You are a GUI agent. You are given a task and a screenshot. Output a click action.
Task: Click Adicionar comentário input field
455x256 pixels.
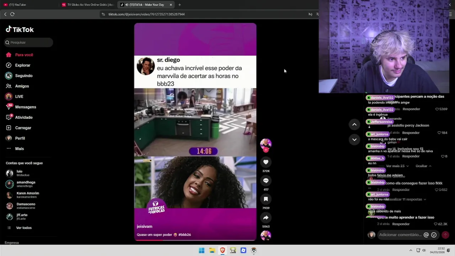400,235
